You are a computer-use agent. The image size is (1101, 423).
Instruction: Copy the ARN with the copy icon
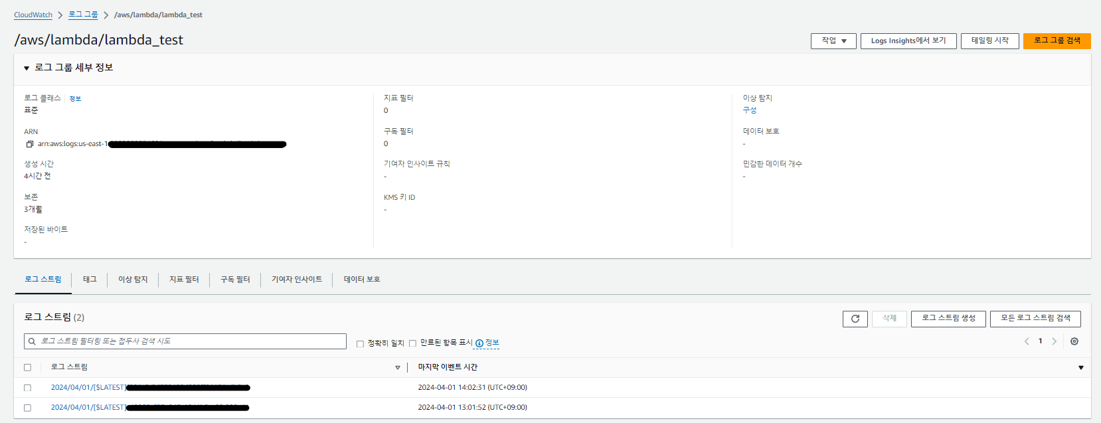click(29, 144)
